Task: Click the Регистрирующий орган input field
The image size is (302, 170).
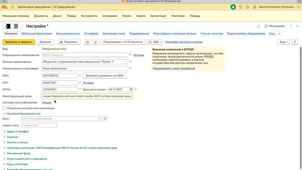Action: (x=87, y=96)
